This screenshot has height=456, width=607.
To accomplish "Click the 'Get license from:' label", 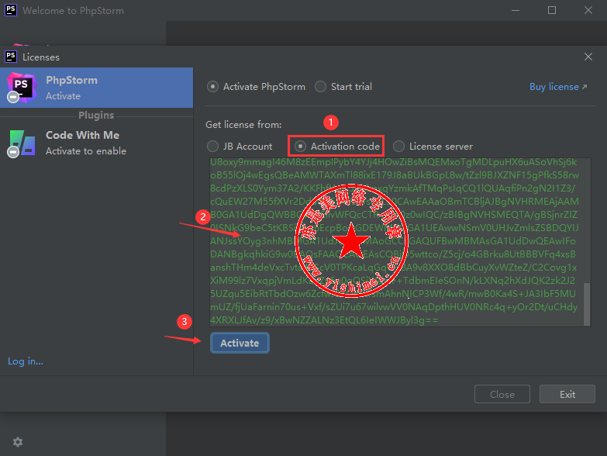I will [243, 125].
